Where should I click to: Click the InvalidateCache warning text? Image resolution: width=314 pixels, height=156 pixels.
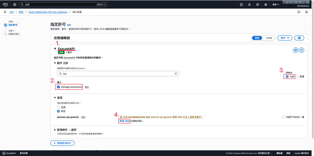[x=163, y=117]
